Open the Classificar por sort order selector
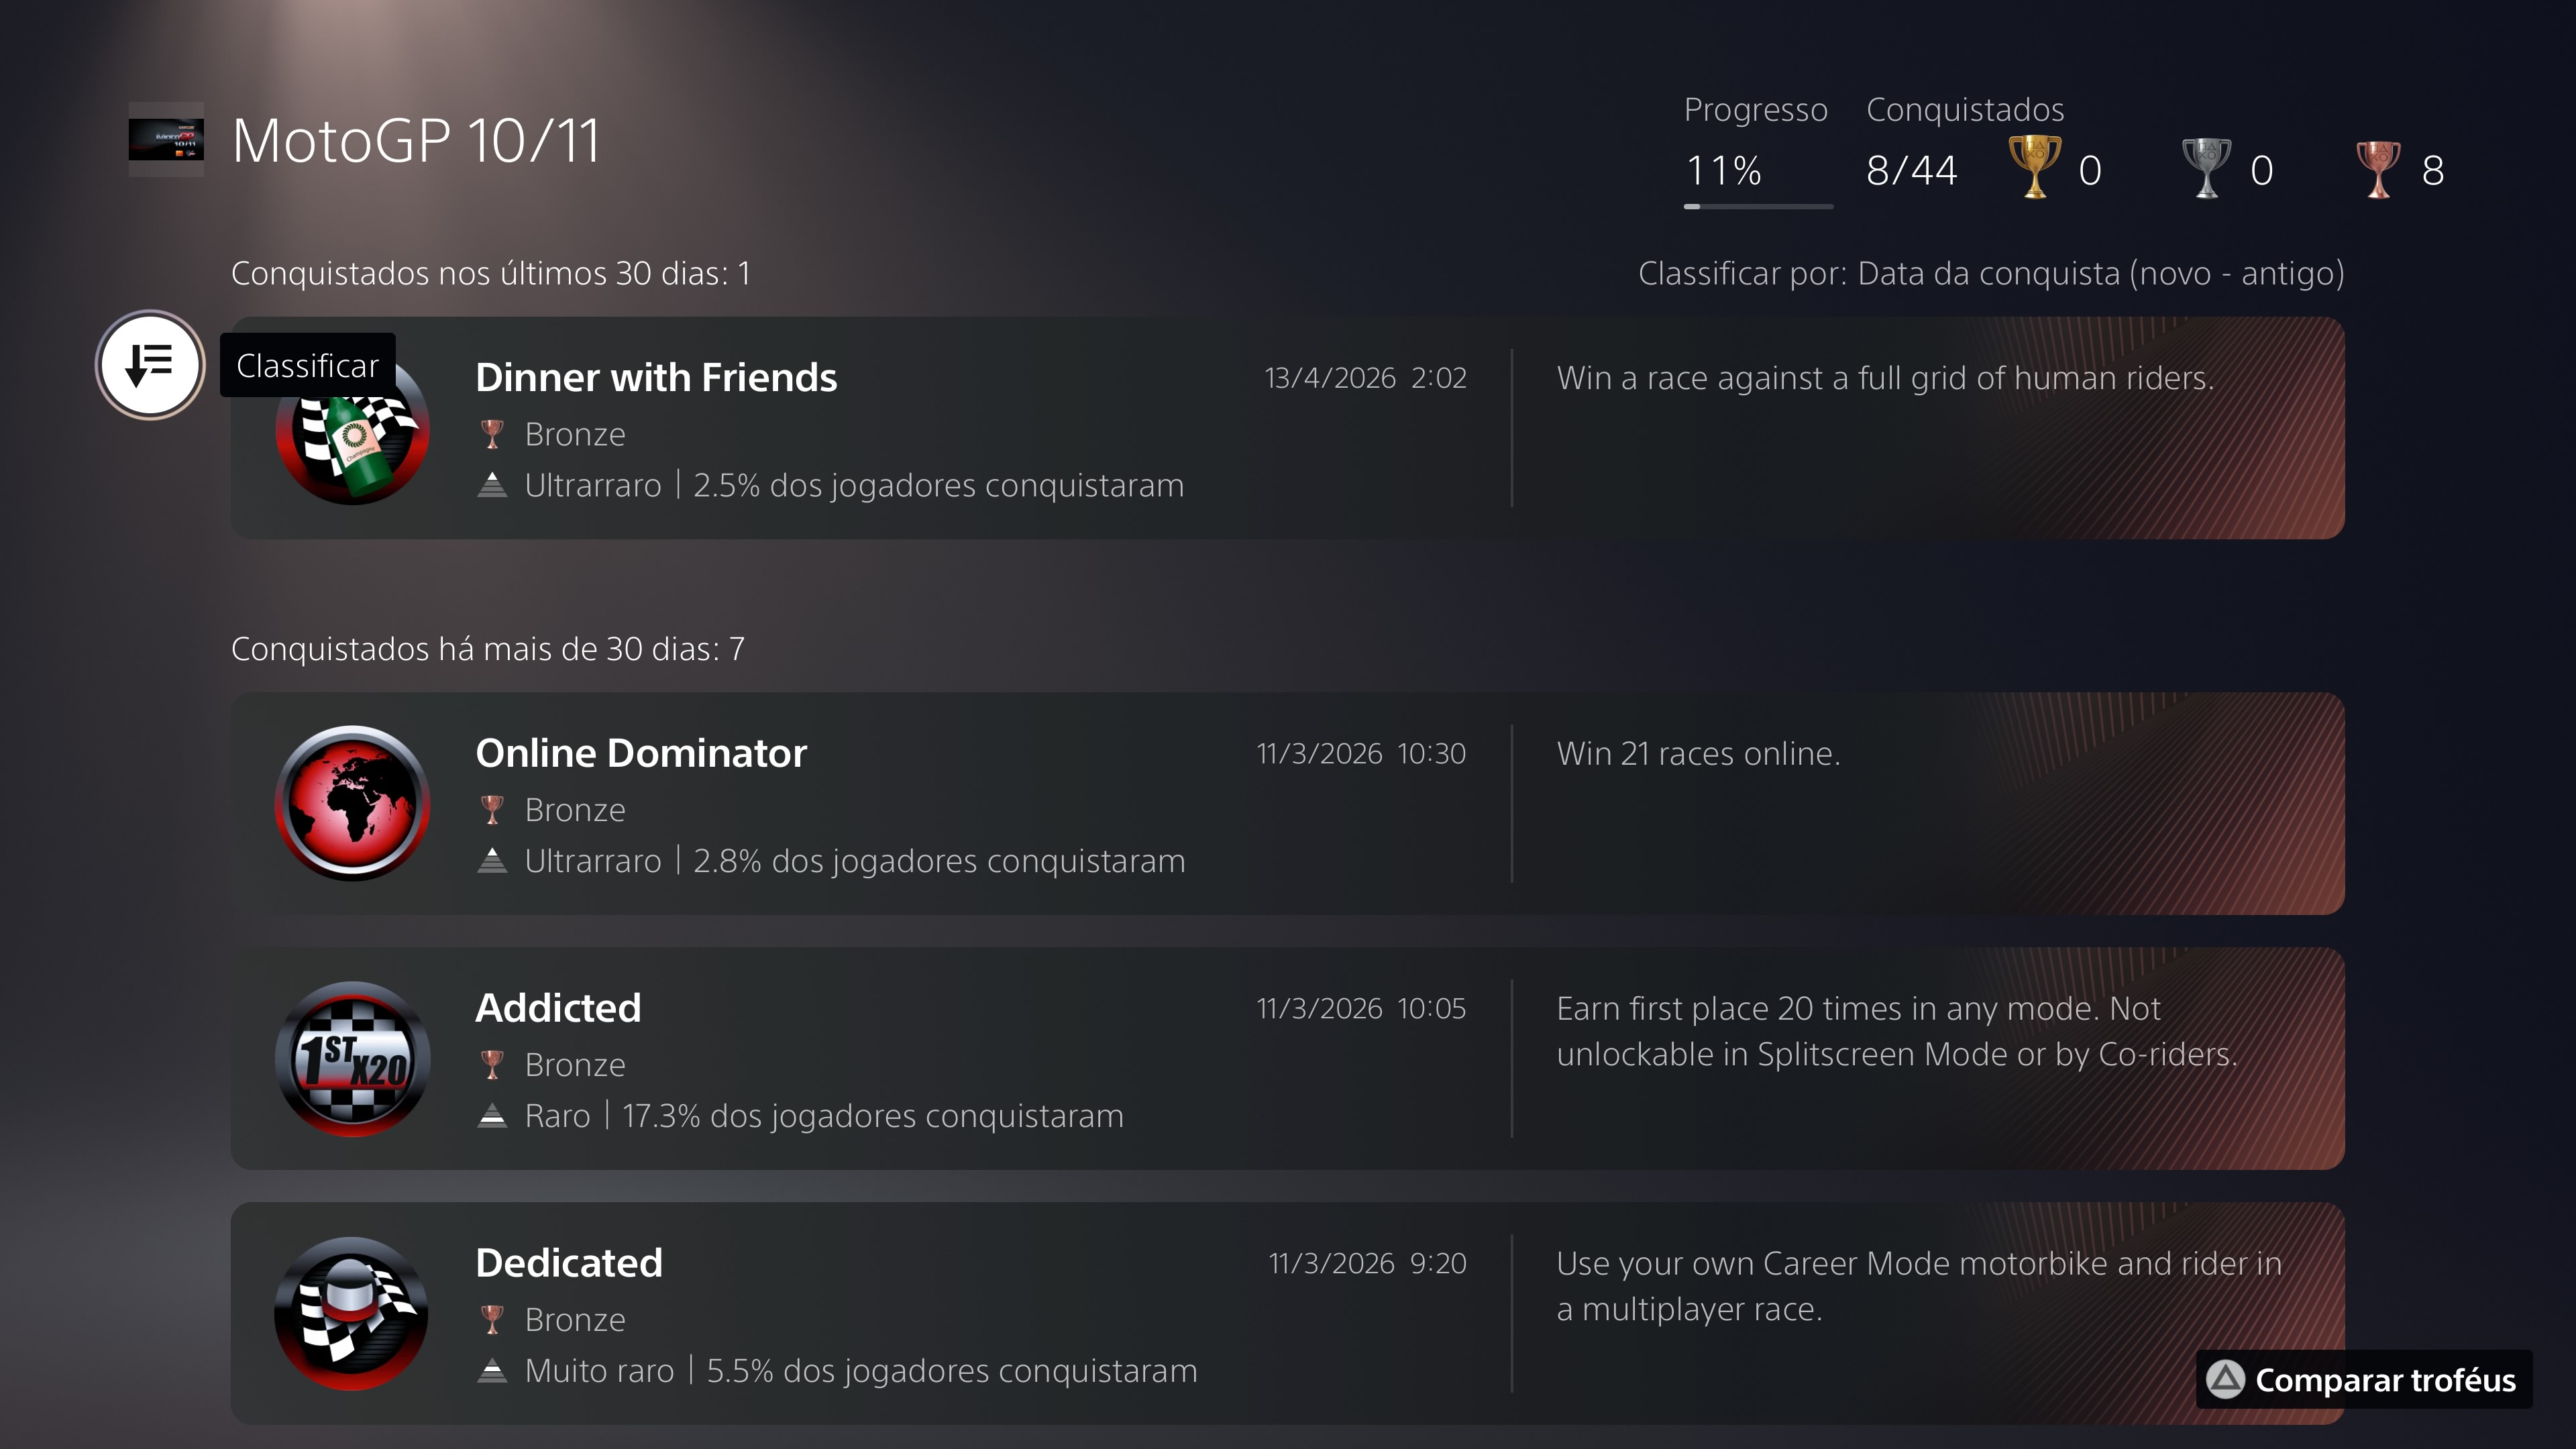The height and width of the screenshot is (1449, 2576). (x=1990, y=273)
